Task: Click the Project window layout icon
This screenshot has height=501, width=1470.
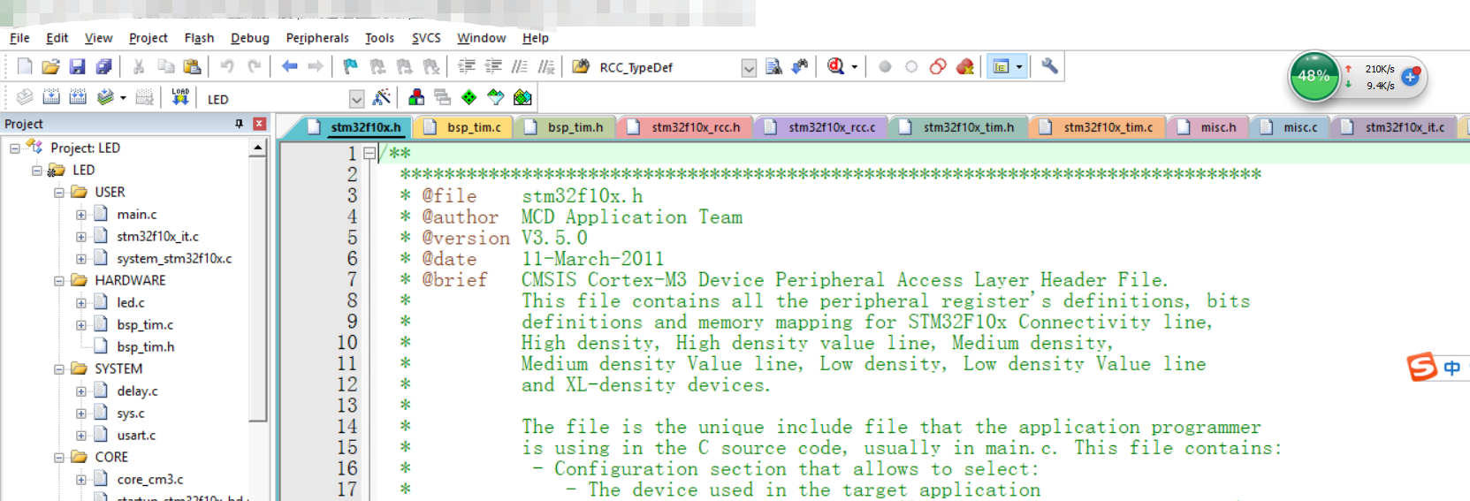Action: pos(1001,66)
